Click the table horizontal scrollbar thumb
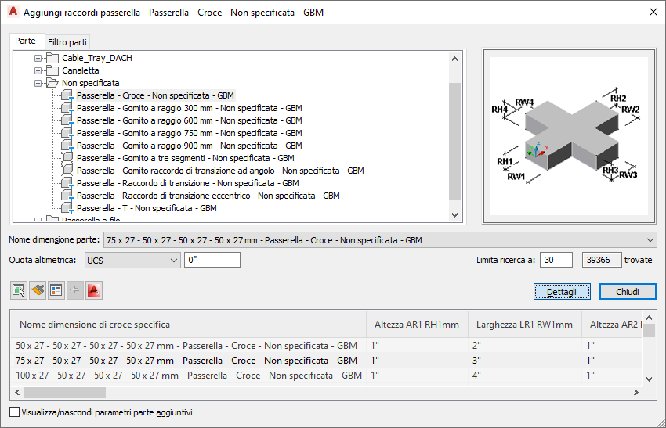Screen dimensions: 666x428 65,392
